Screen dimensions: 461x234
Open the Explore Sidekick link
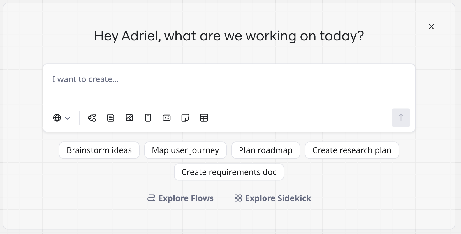278,198
